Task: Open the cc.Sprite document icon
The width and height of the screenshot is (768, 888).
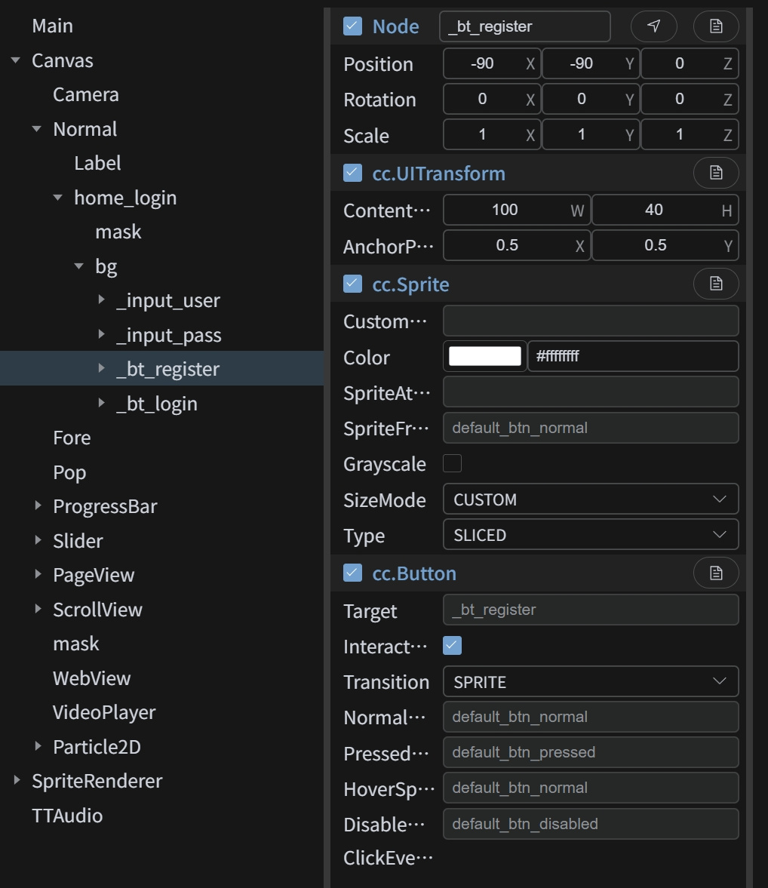Action: [x=715, y=284]
